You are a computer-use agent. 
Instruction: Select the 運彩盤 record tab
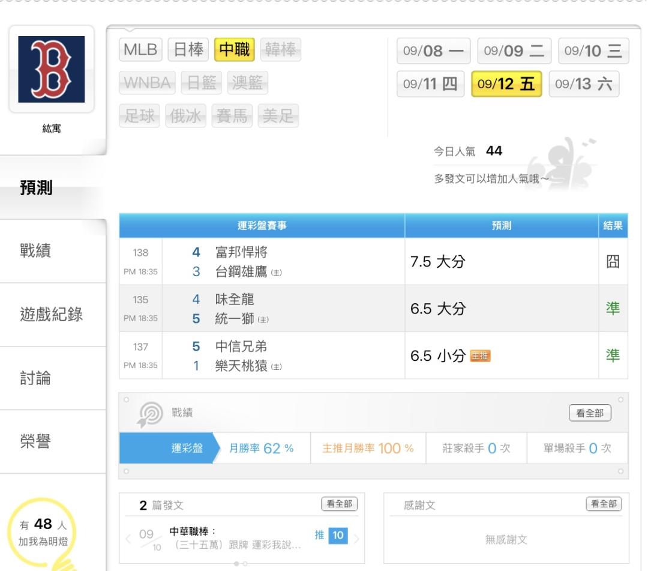(169, 448)
